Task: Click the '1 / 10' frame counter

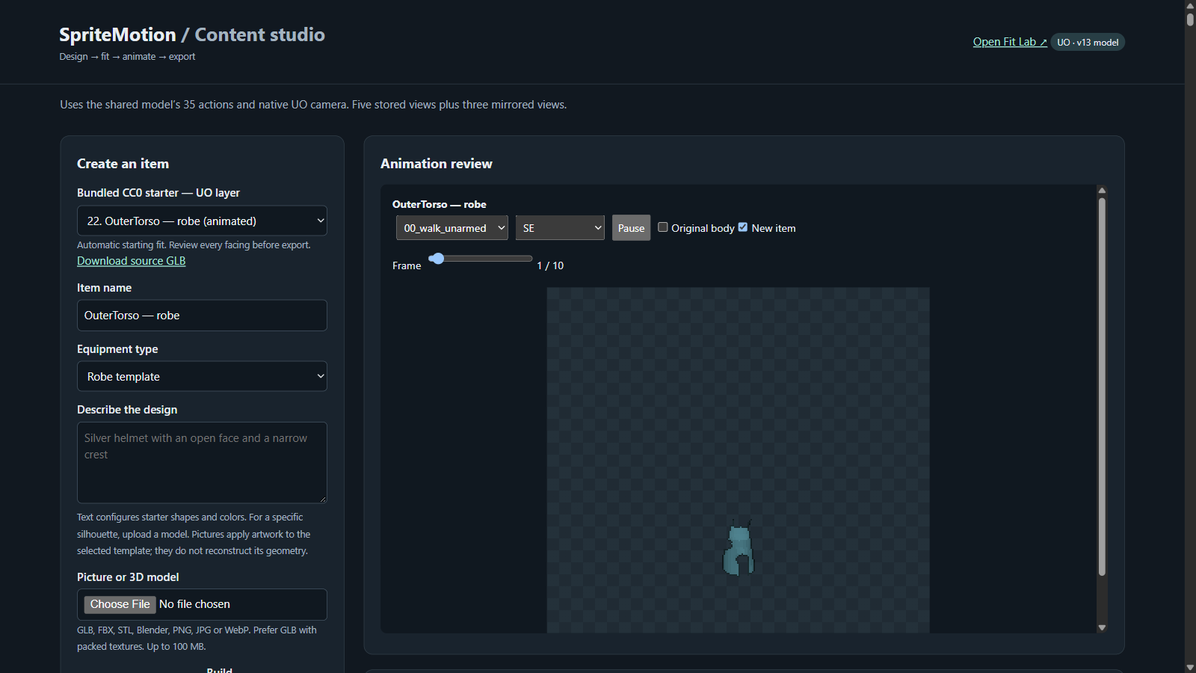Action: coord(550,265)
